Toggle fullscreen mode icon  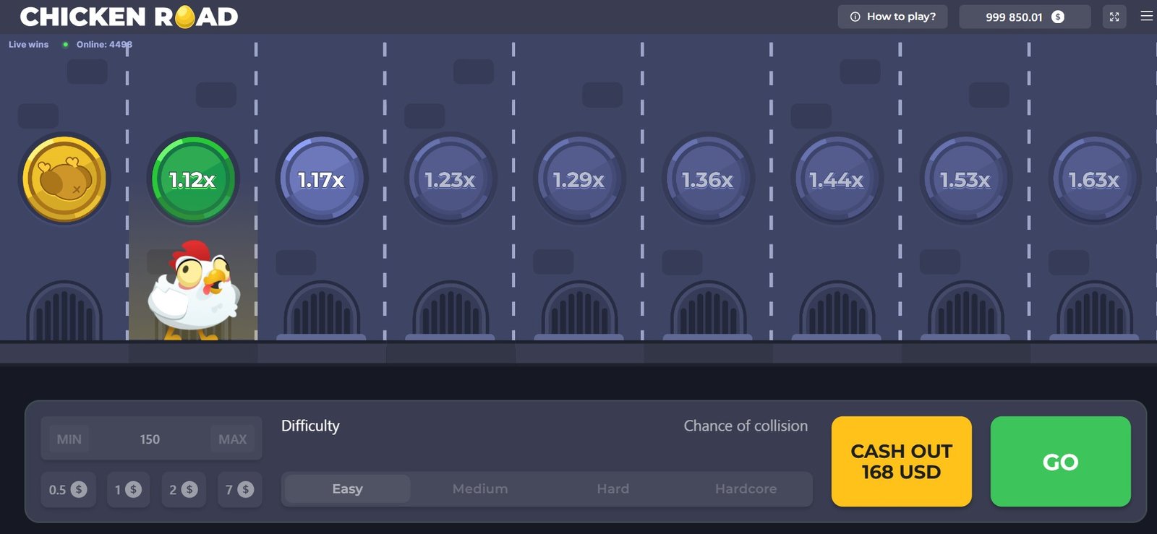[1114, 17]
